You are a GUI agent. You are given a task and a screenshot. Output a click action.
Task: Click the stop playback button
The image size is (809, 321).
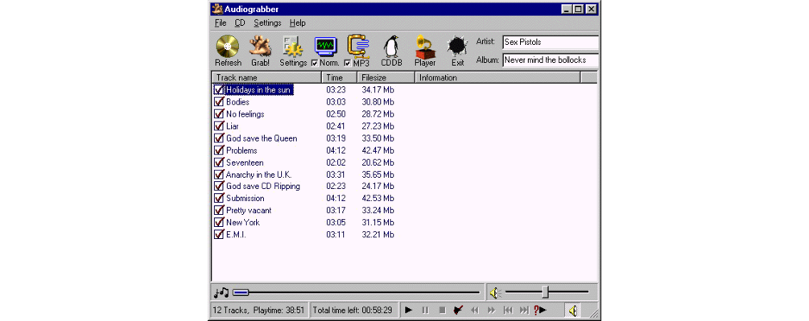(x=442, y=311)
